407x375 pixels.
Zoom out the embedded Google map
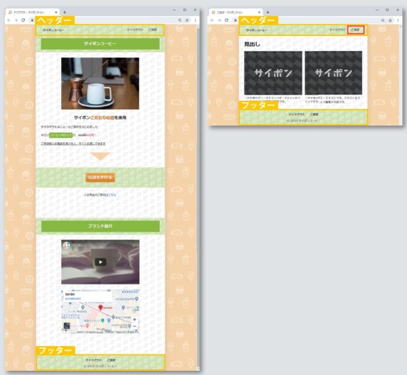[x=135, y=326]
